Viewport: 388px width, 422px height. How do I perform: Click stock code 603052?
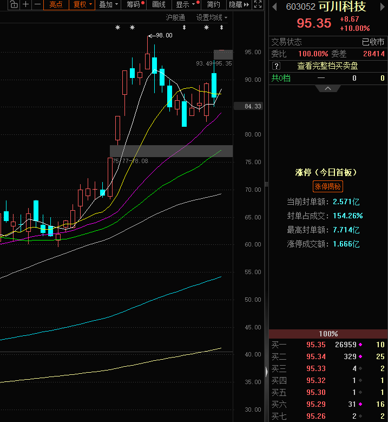click(x=301, y=7)
